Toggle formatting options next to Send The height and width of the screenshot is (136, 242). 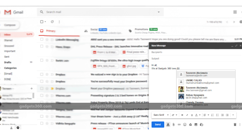point(168,125)
